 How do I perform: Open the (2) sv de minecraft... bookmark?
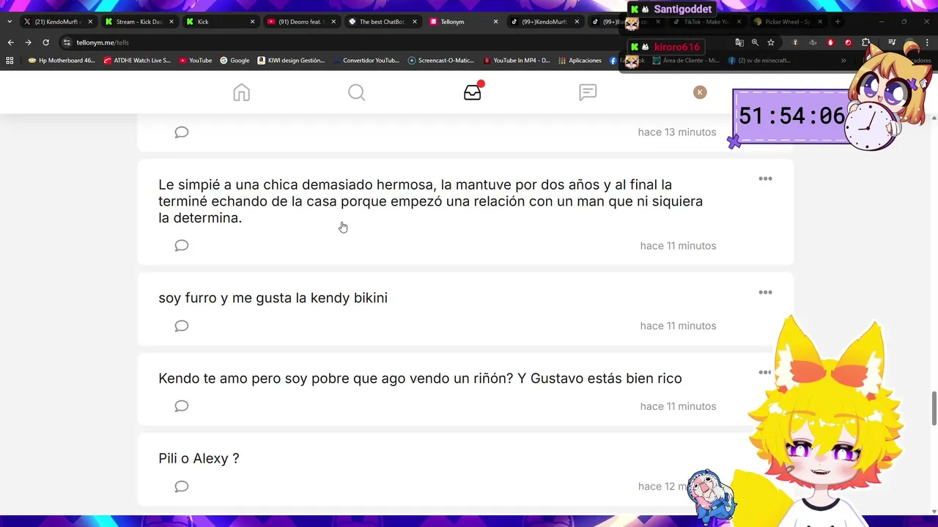760,61
